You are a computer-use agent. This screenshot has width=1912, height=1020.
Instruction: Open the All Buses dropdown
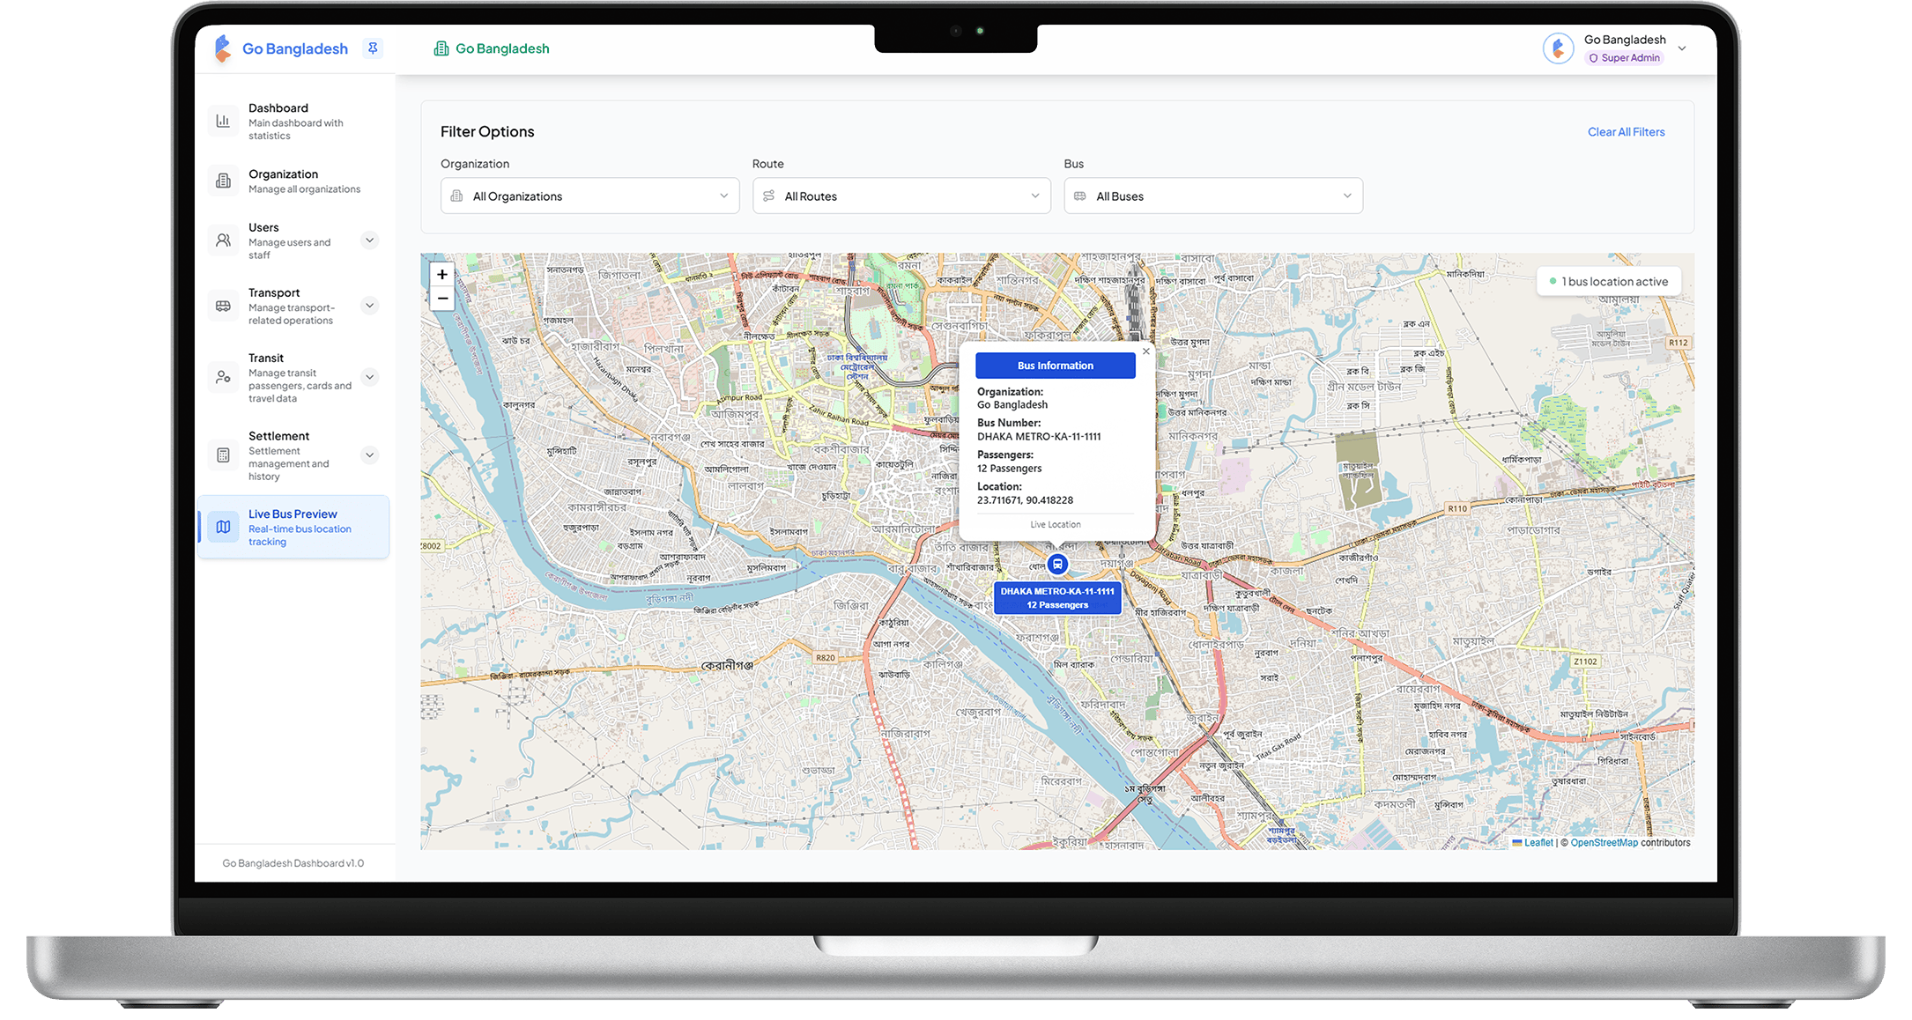[x=1212, y=196]
